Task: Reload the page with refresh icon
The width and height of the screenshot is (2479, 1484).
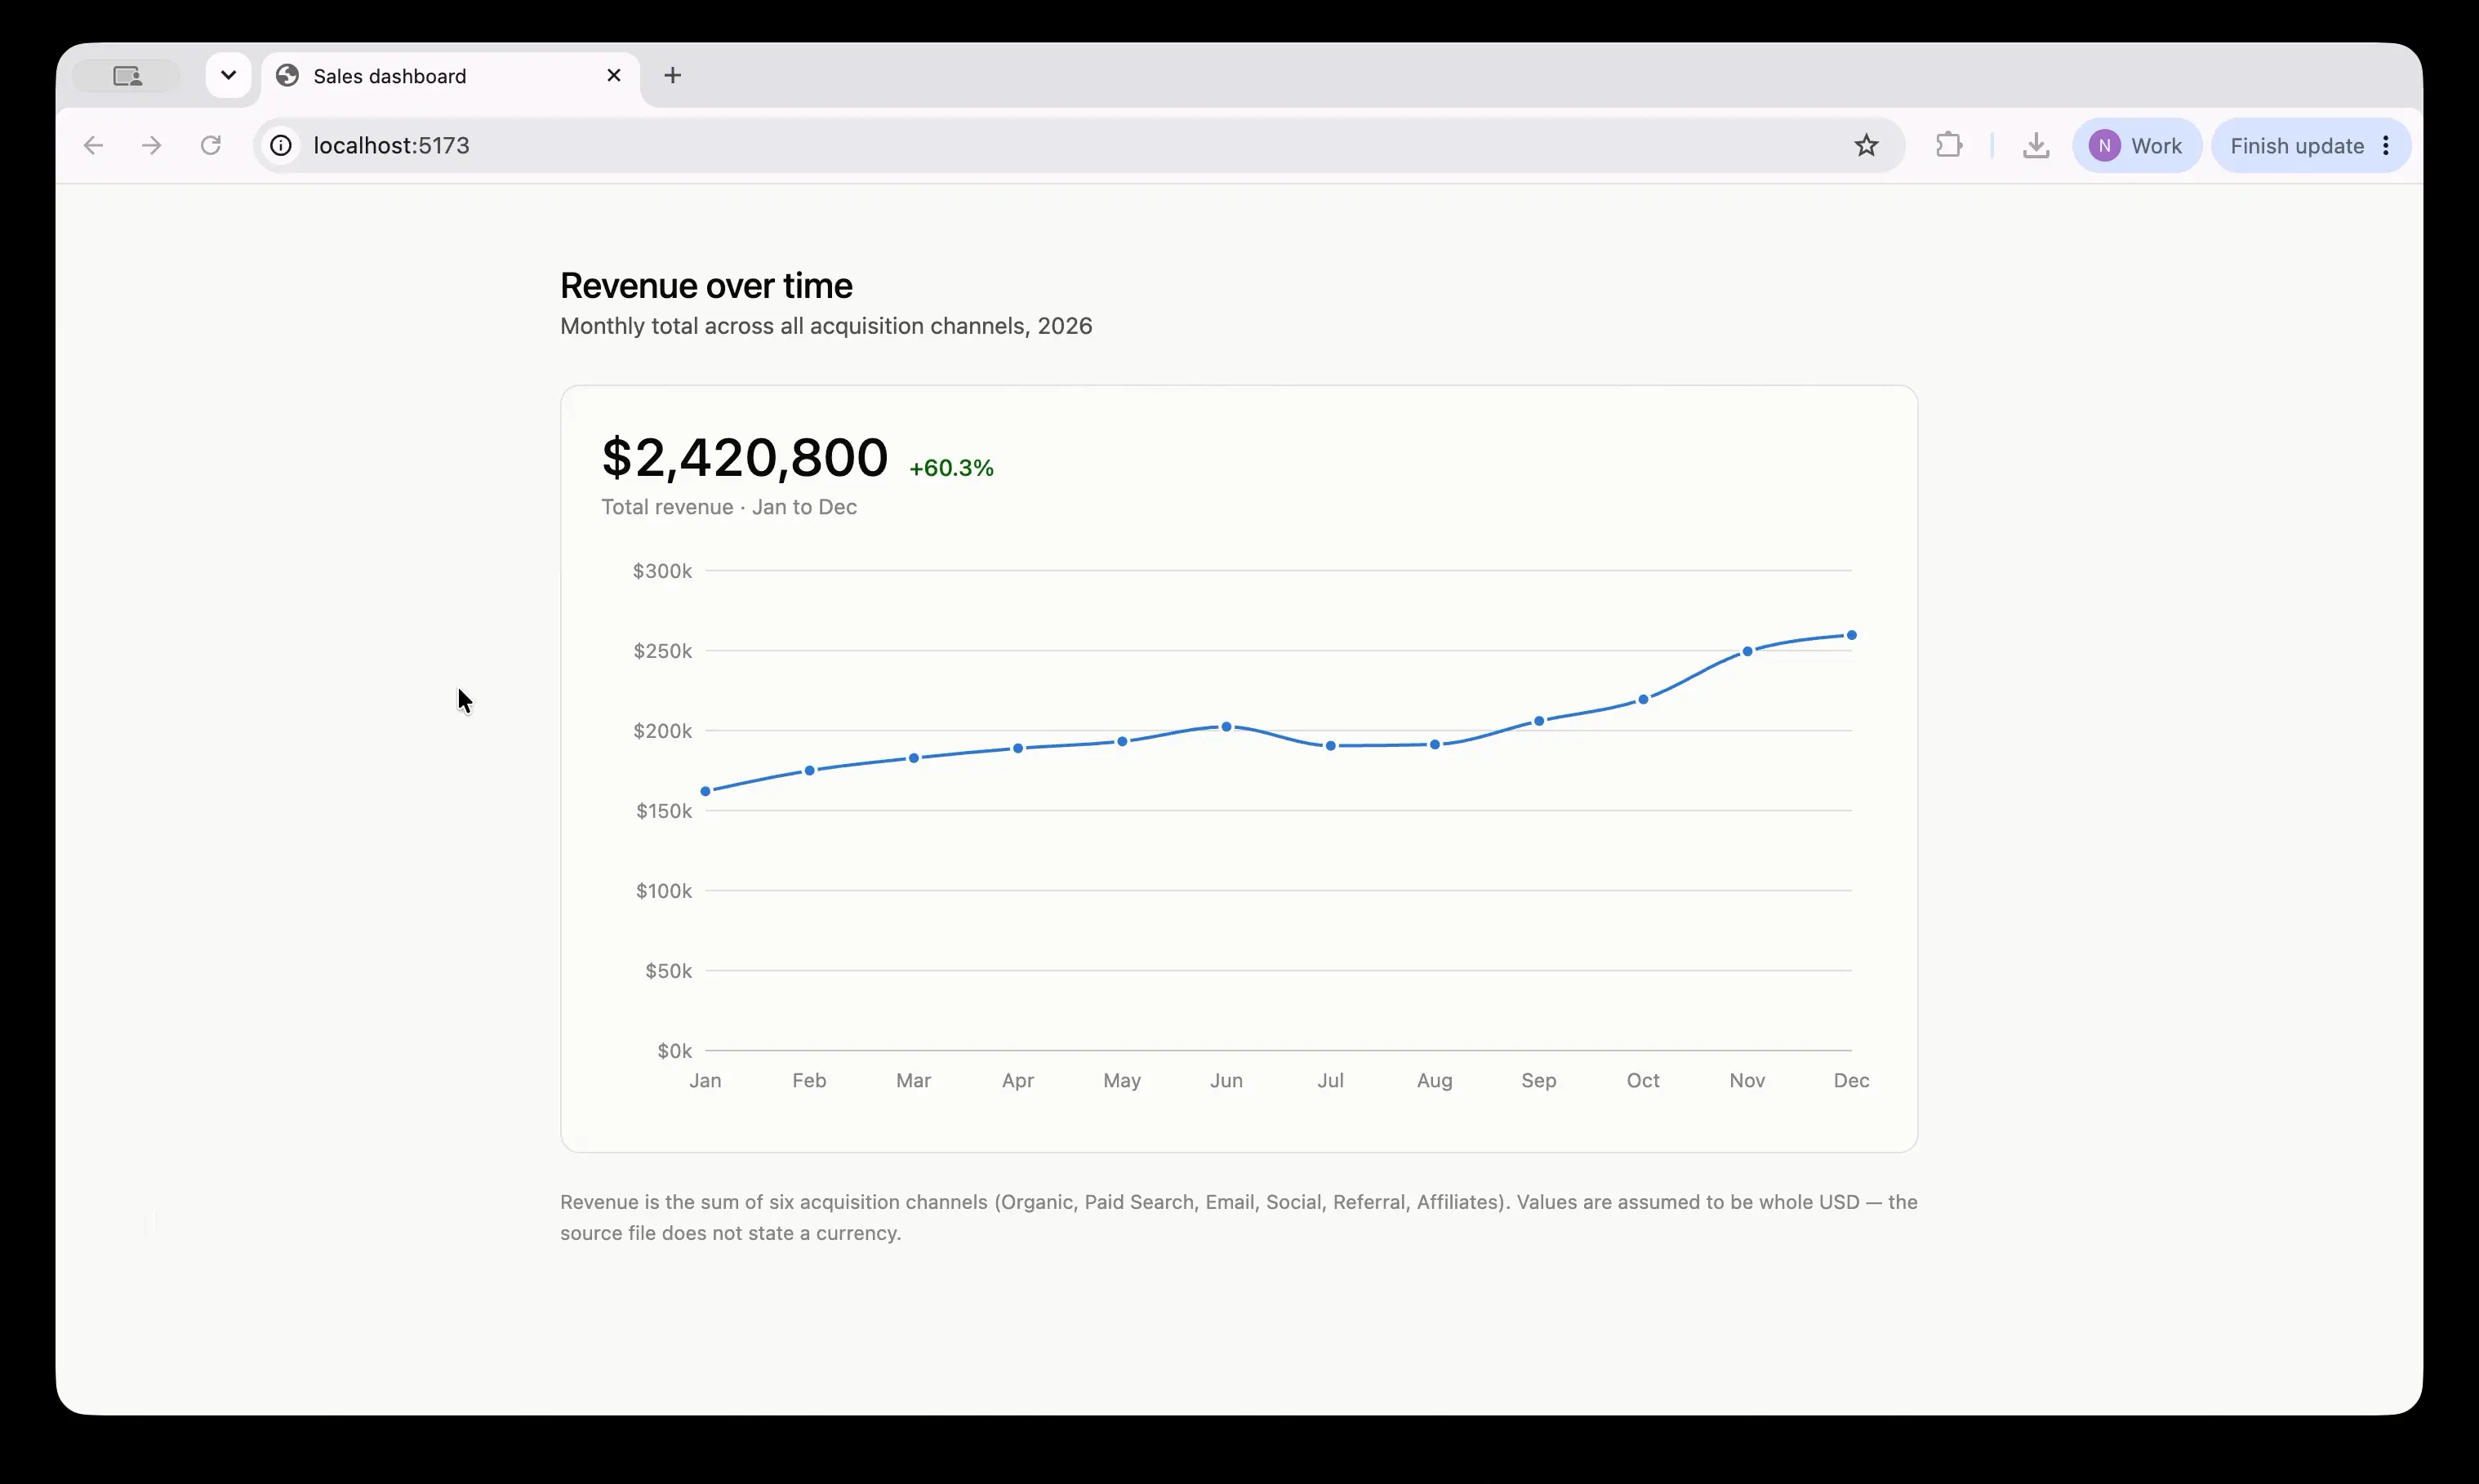Action: click(210, 146)
